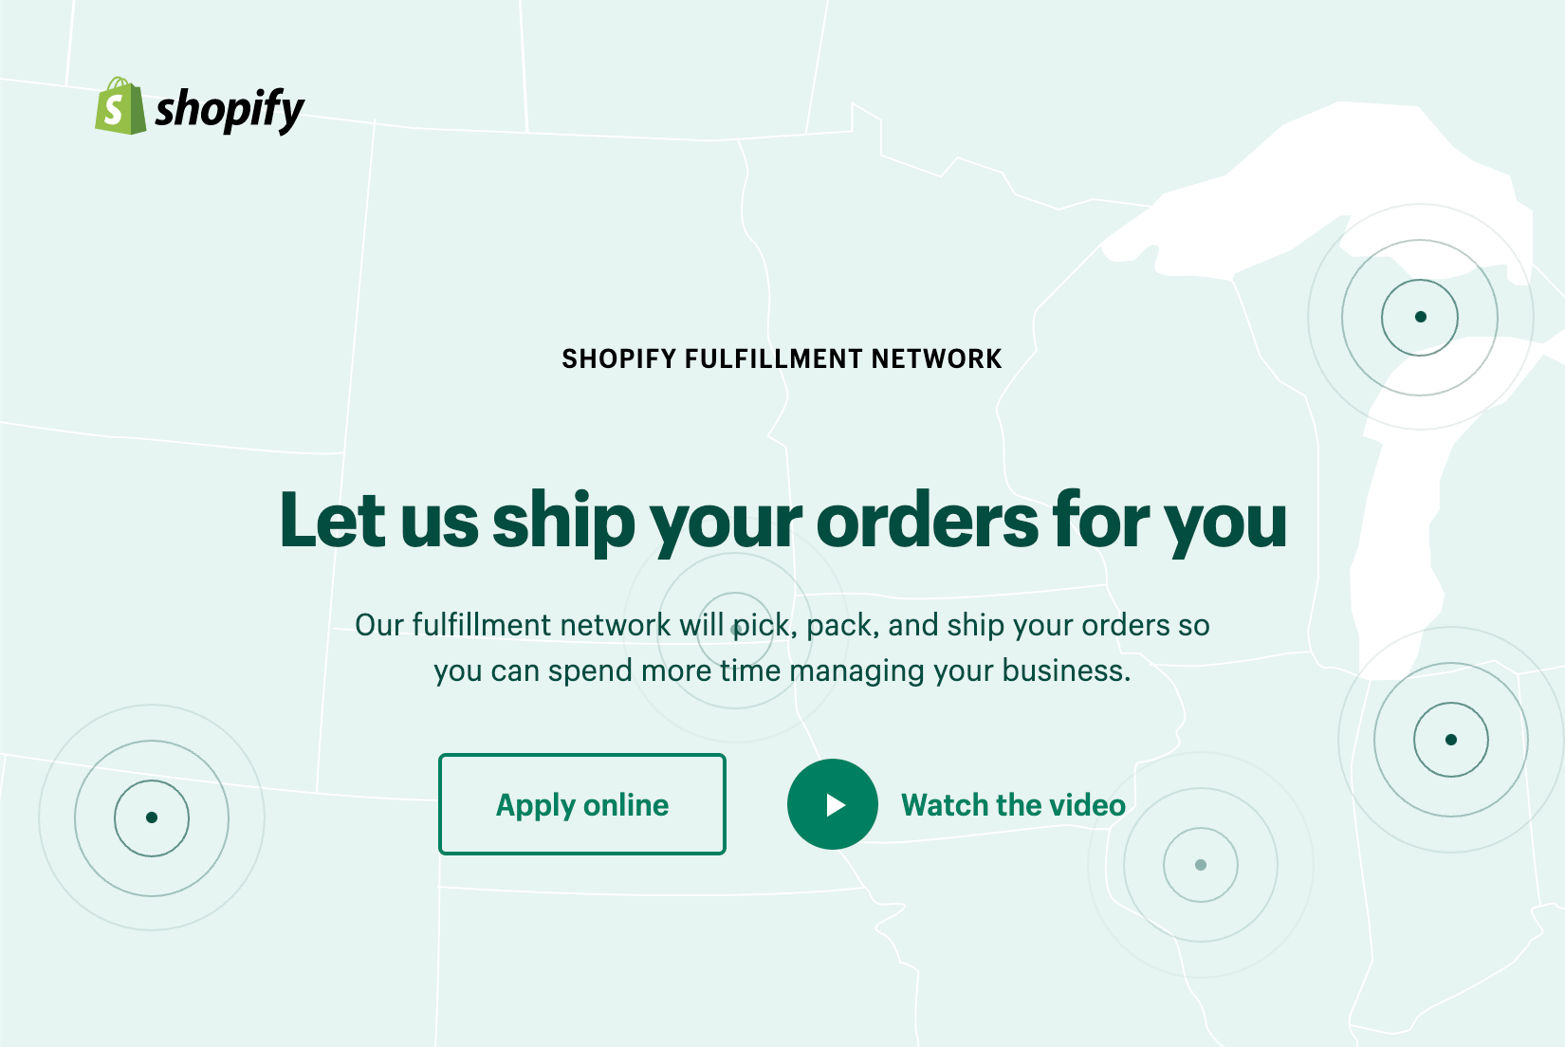Open the "Watch the video" link
The width and height of the screenshot is (1565, 1047).
[x=1012, y=805]
